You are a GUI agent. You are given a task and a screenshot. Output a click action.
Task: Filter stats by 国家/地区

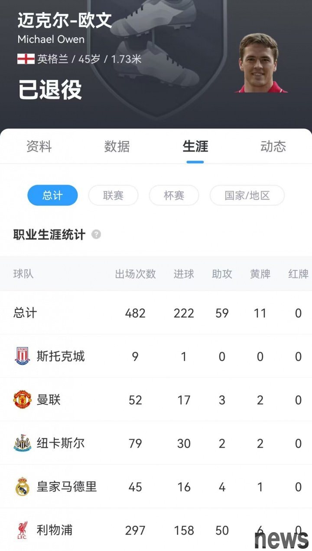pyautogui.click(x=247, y=195)
